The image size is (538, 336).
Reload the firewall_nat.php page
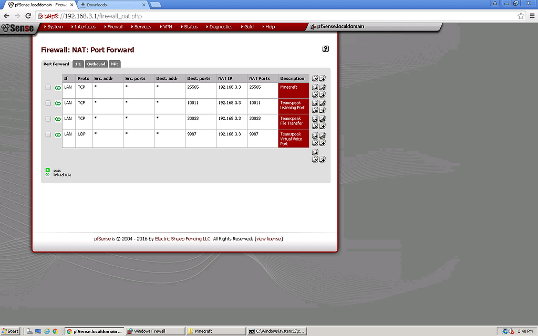tap(28, 16)
